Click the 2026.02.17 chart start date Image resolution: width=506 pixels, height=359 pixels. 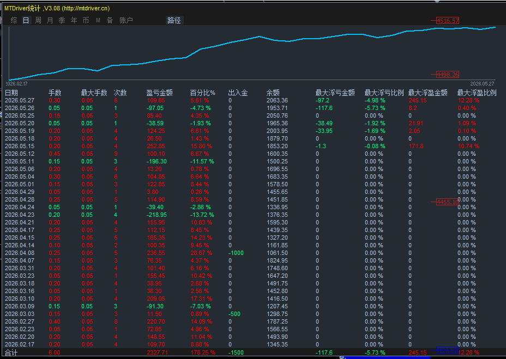pos(16,83)
